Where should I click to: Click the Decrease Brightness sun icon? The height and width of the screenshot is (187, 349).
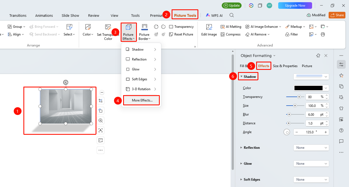pyautogui.click(x=163, y=34)
